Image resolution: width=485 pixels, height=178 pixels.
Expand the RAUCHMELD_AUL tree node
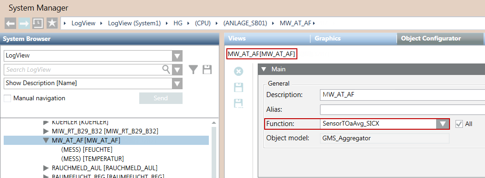point(46,168)
